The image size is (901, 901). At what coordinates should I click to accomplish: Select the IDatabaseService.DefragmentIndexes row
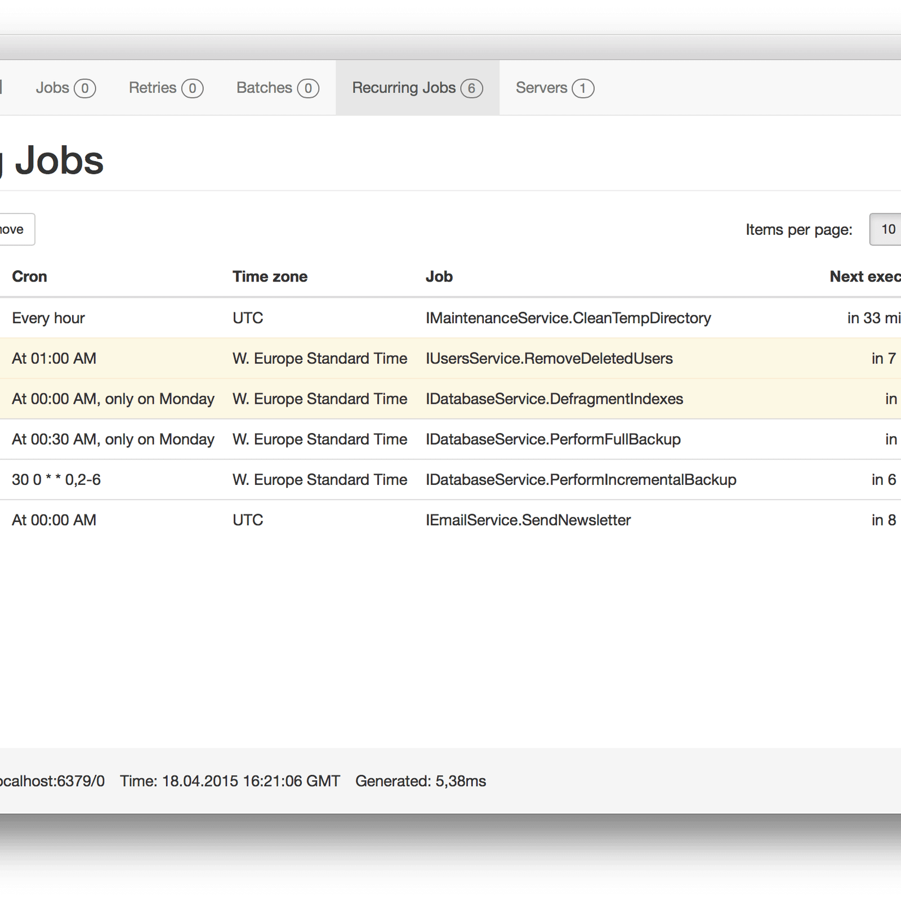pyautogui.click(x=554, y=399)
